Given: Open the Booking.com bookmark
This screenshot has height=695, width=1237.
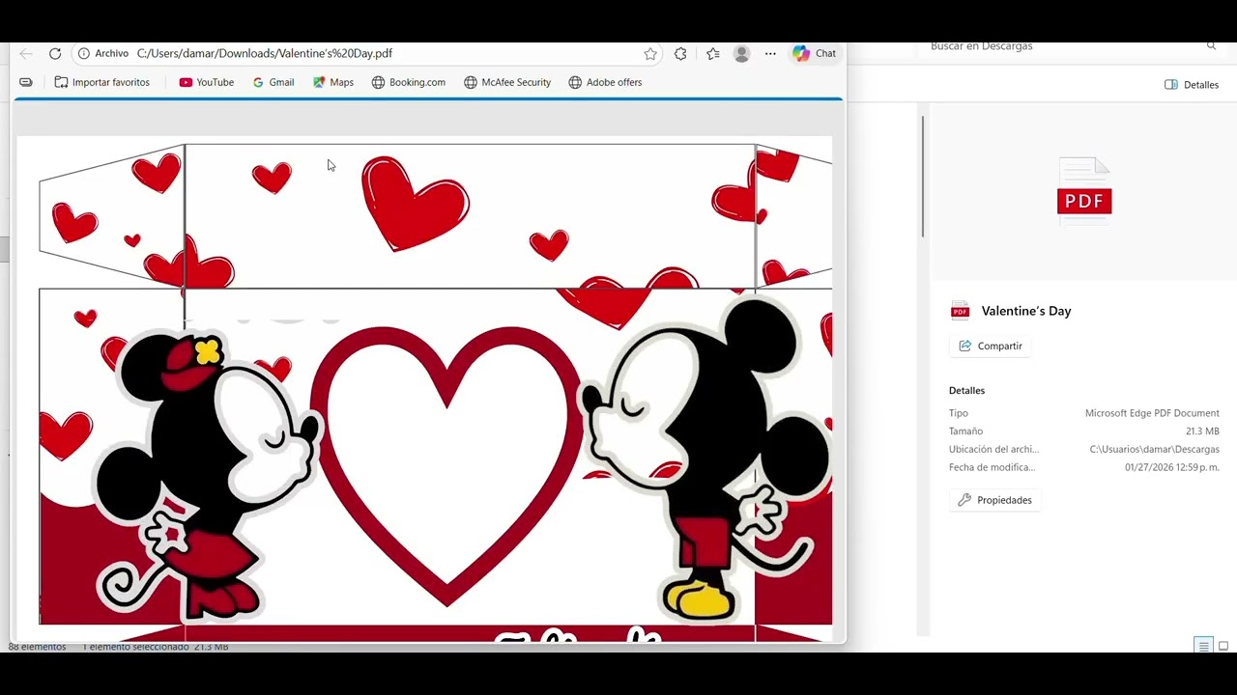Looking at the screenshot, I should tap(409, 82).
